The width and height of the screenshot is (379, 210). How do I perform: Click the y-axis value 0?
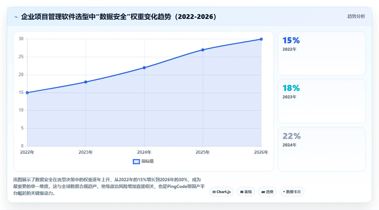click(x=22, y=146)
